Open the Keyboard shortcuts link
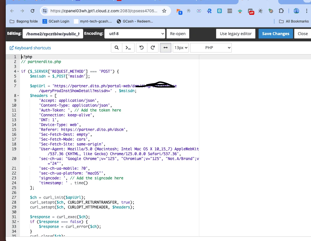 click(30, 48)
